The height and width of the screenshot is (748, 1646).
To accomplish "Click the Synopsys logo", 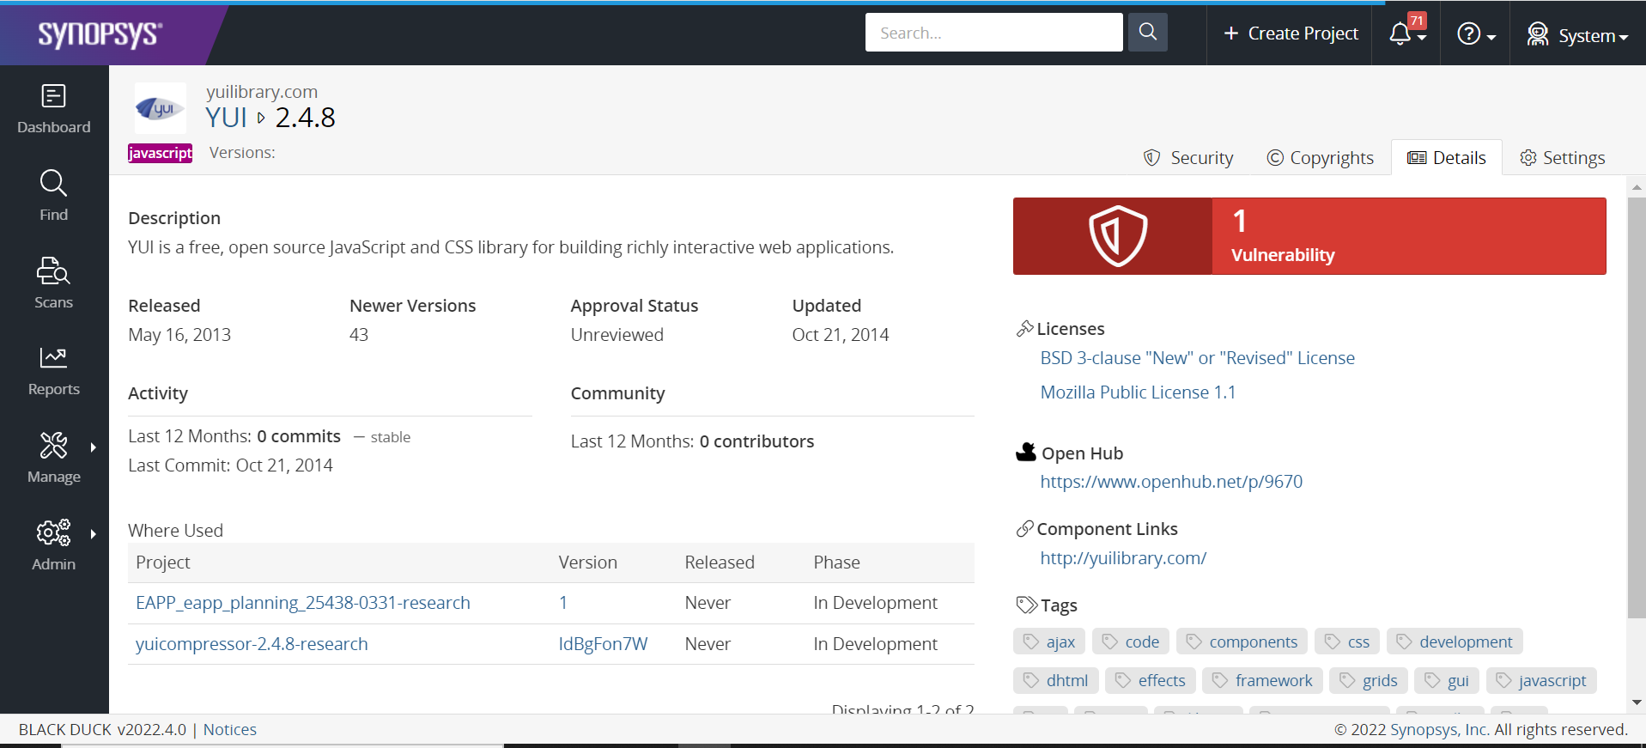I will (100, 34).
